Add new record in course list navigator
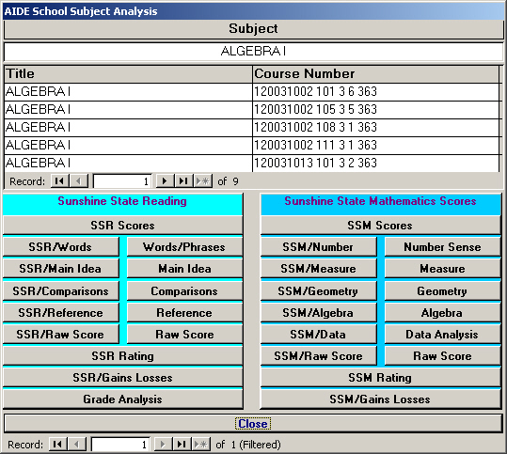The width and height of the screenshot is (507, 454). click(203, 181)
